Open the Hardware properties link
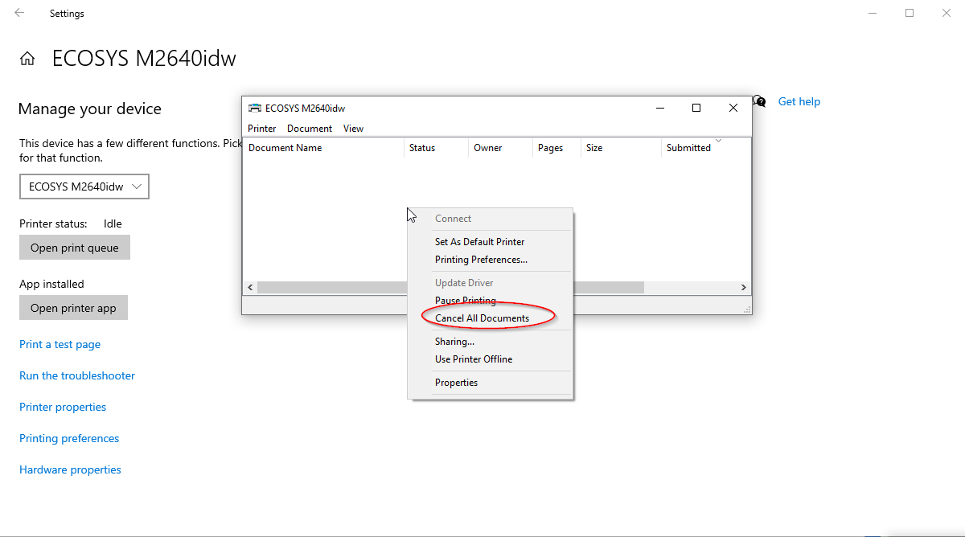The height and width of the screenshot is (537, 965). (70, 469)
